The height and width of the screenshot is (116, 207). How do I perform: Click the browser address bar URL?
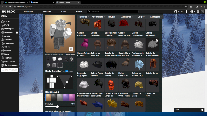pos(24,7)
